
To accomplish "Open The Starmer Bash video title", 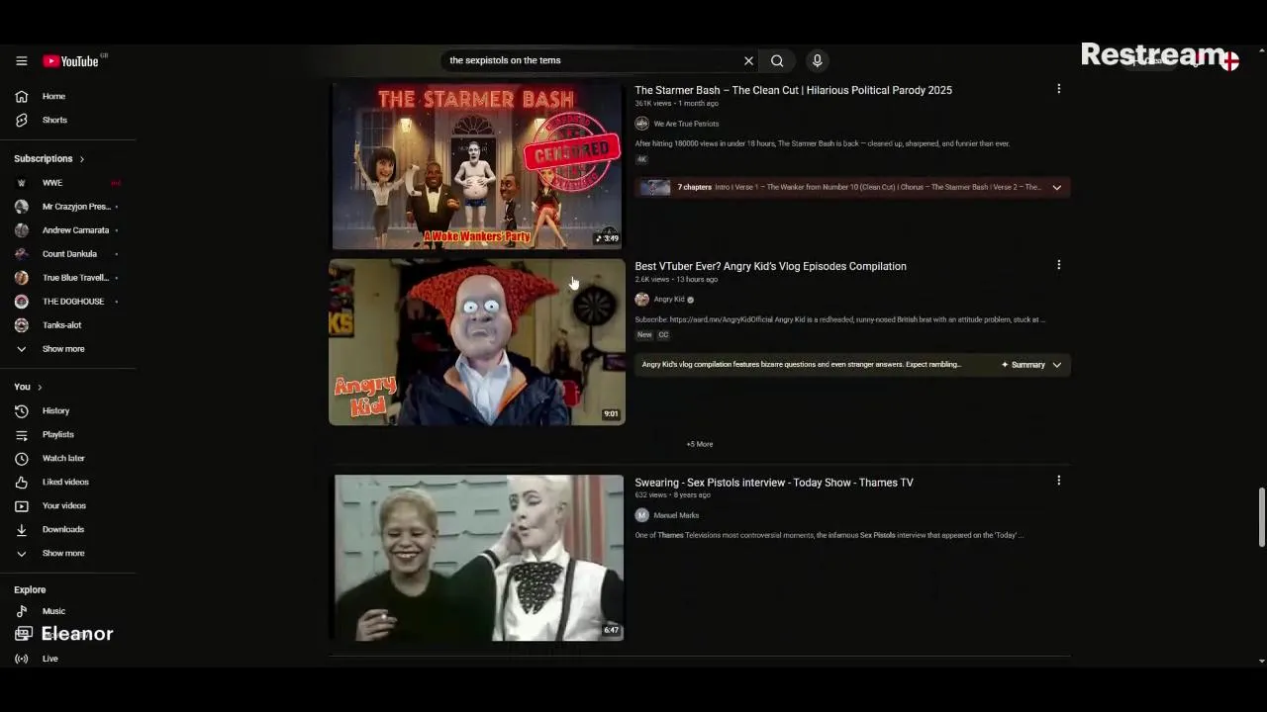I will click(x=793, y=90).
